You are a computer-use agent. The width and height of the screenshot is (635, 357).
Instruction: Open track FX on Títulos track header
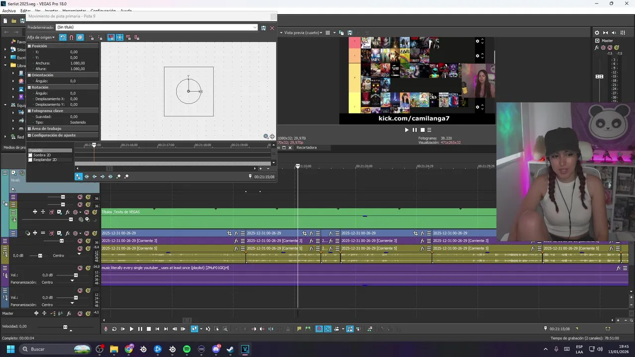coord(67,212)
